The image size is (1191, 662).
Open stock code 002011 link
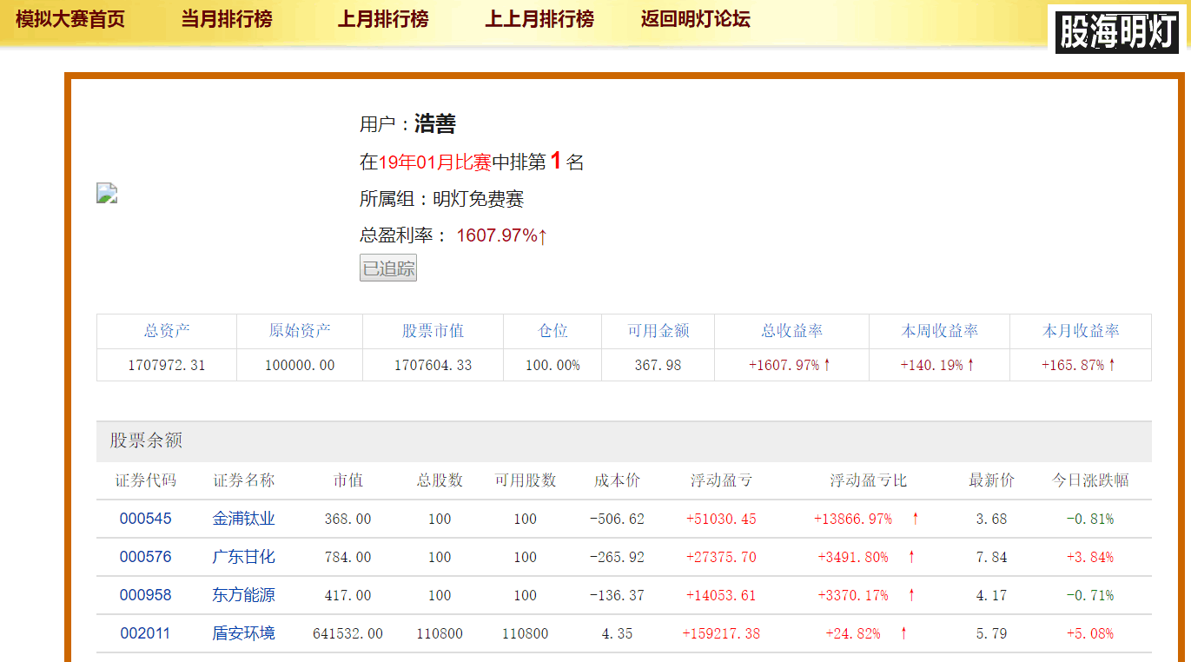point(146,633)
